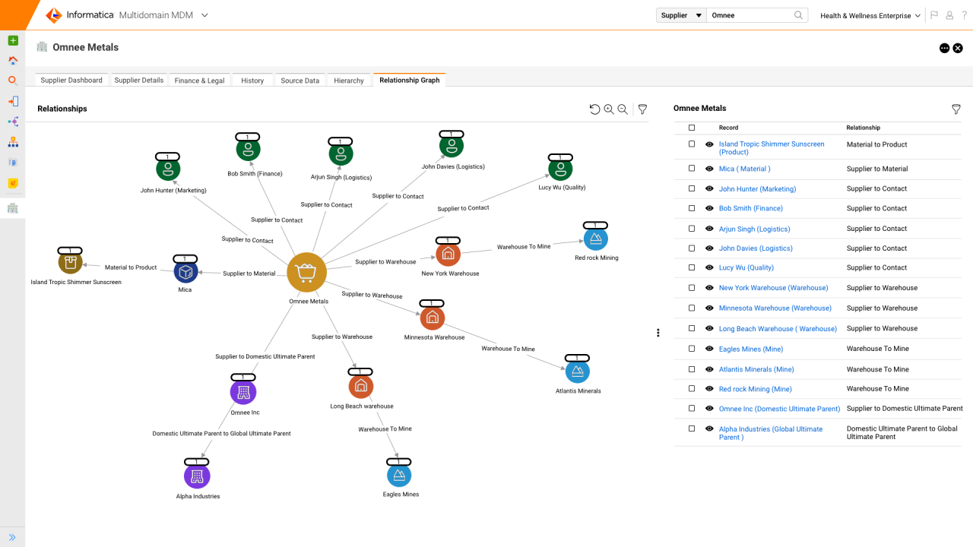The image size is (973, 547).
Task: Zoom in on the relationship graph
Action: point(609,109)
